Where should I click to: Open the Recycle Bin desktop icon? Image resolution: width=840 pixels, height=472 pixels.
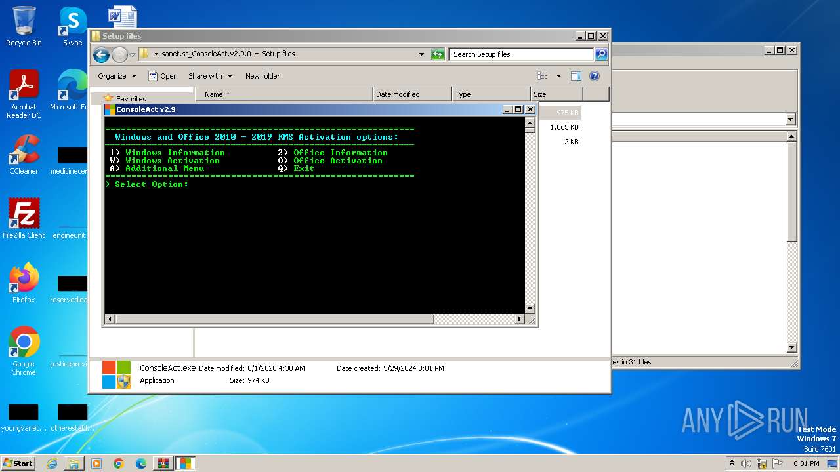click(24, 26)
